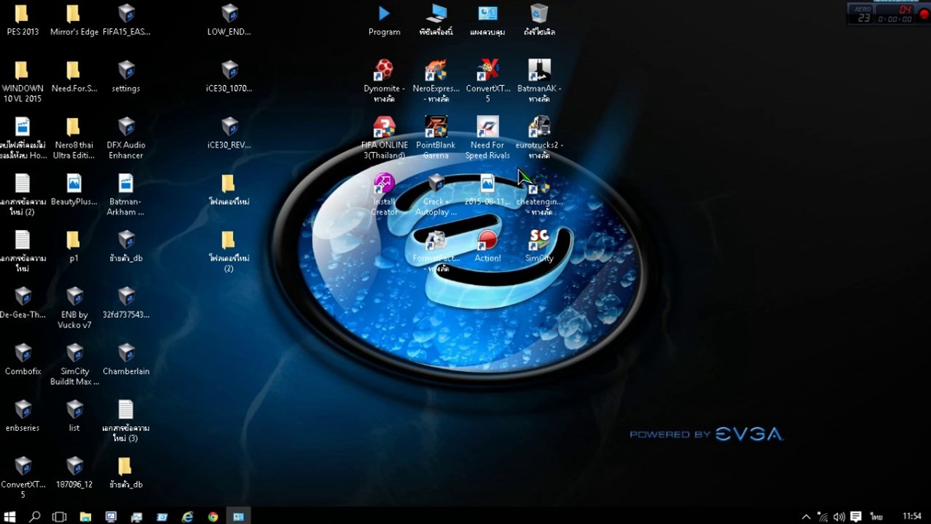Open Google Chrome from taskbar

pos(213,516)
